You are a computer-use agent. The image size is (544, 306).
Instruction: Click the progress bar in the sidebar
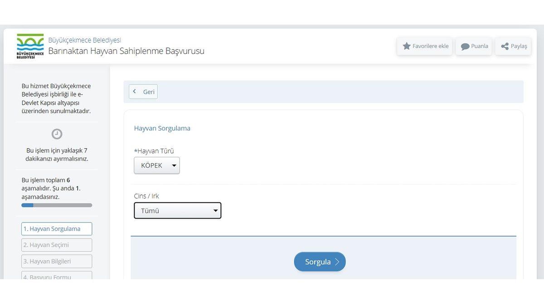pos(56,205)
